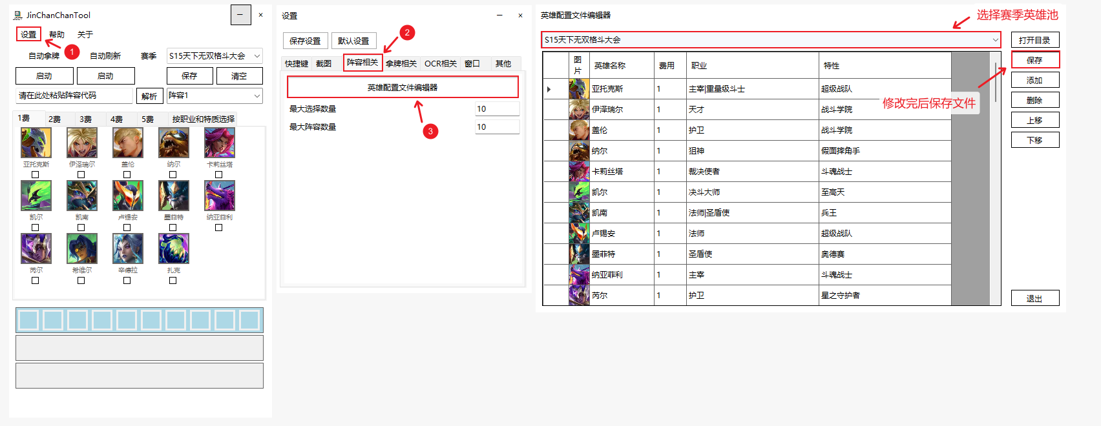Click the 添加 button in hero editor

coord(1034,80)
